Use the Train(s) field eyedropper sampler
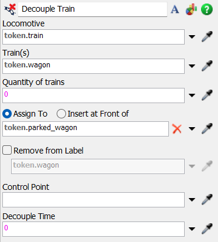Viewport: 218px width, 242px height. point(207,66)
